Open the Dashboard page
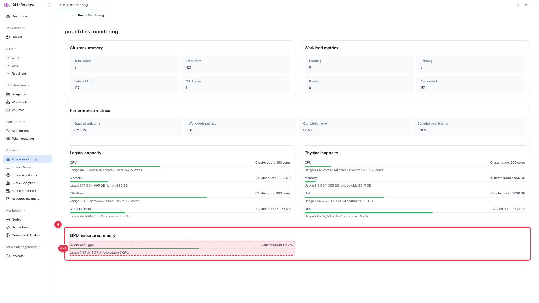 point(28,16)
